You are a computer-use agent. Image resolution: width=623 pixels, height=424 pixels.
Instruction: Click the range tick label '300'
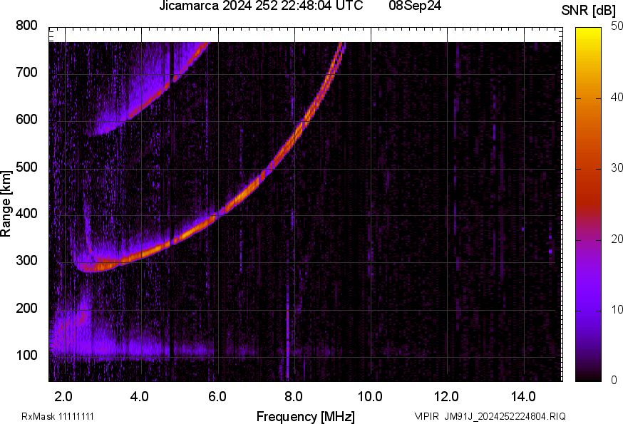(x=26, y=261)
